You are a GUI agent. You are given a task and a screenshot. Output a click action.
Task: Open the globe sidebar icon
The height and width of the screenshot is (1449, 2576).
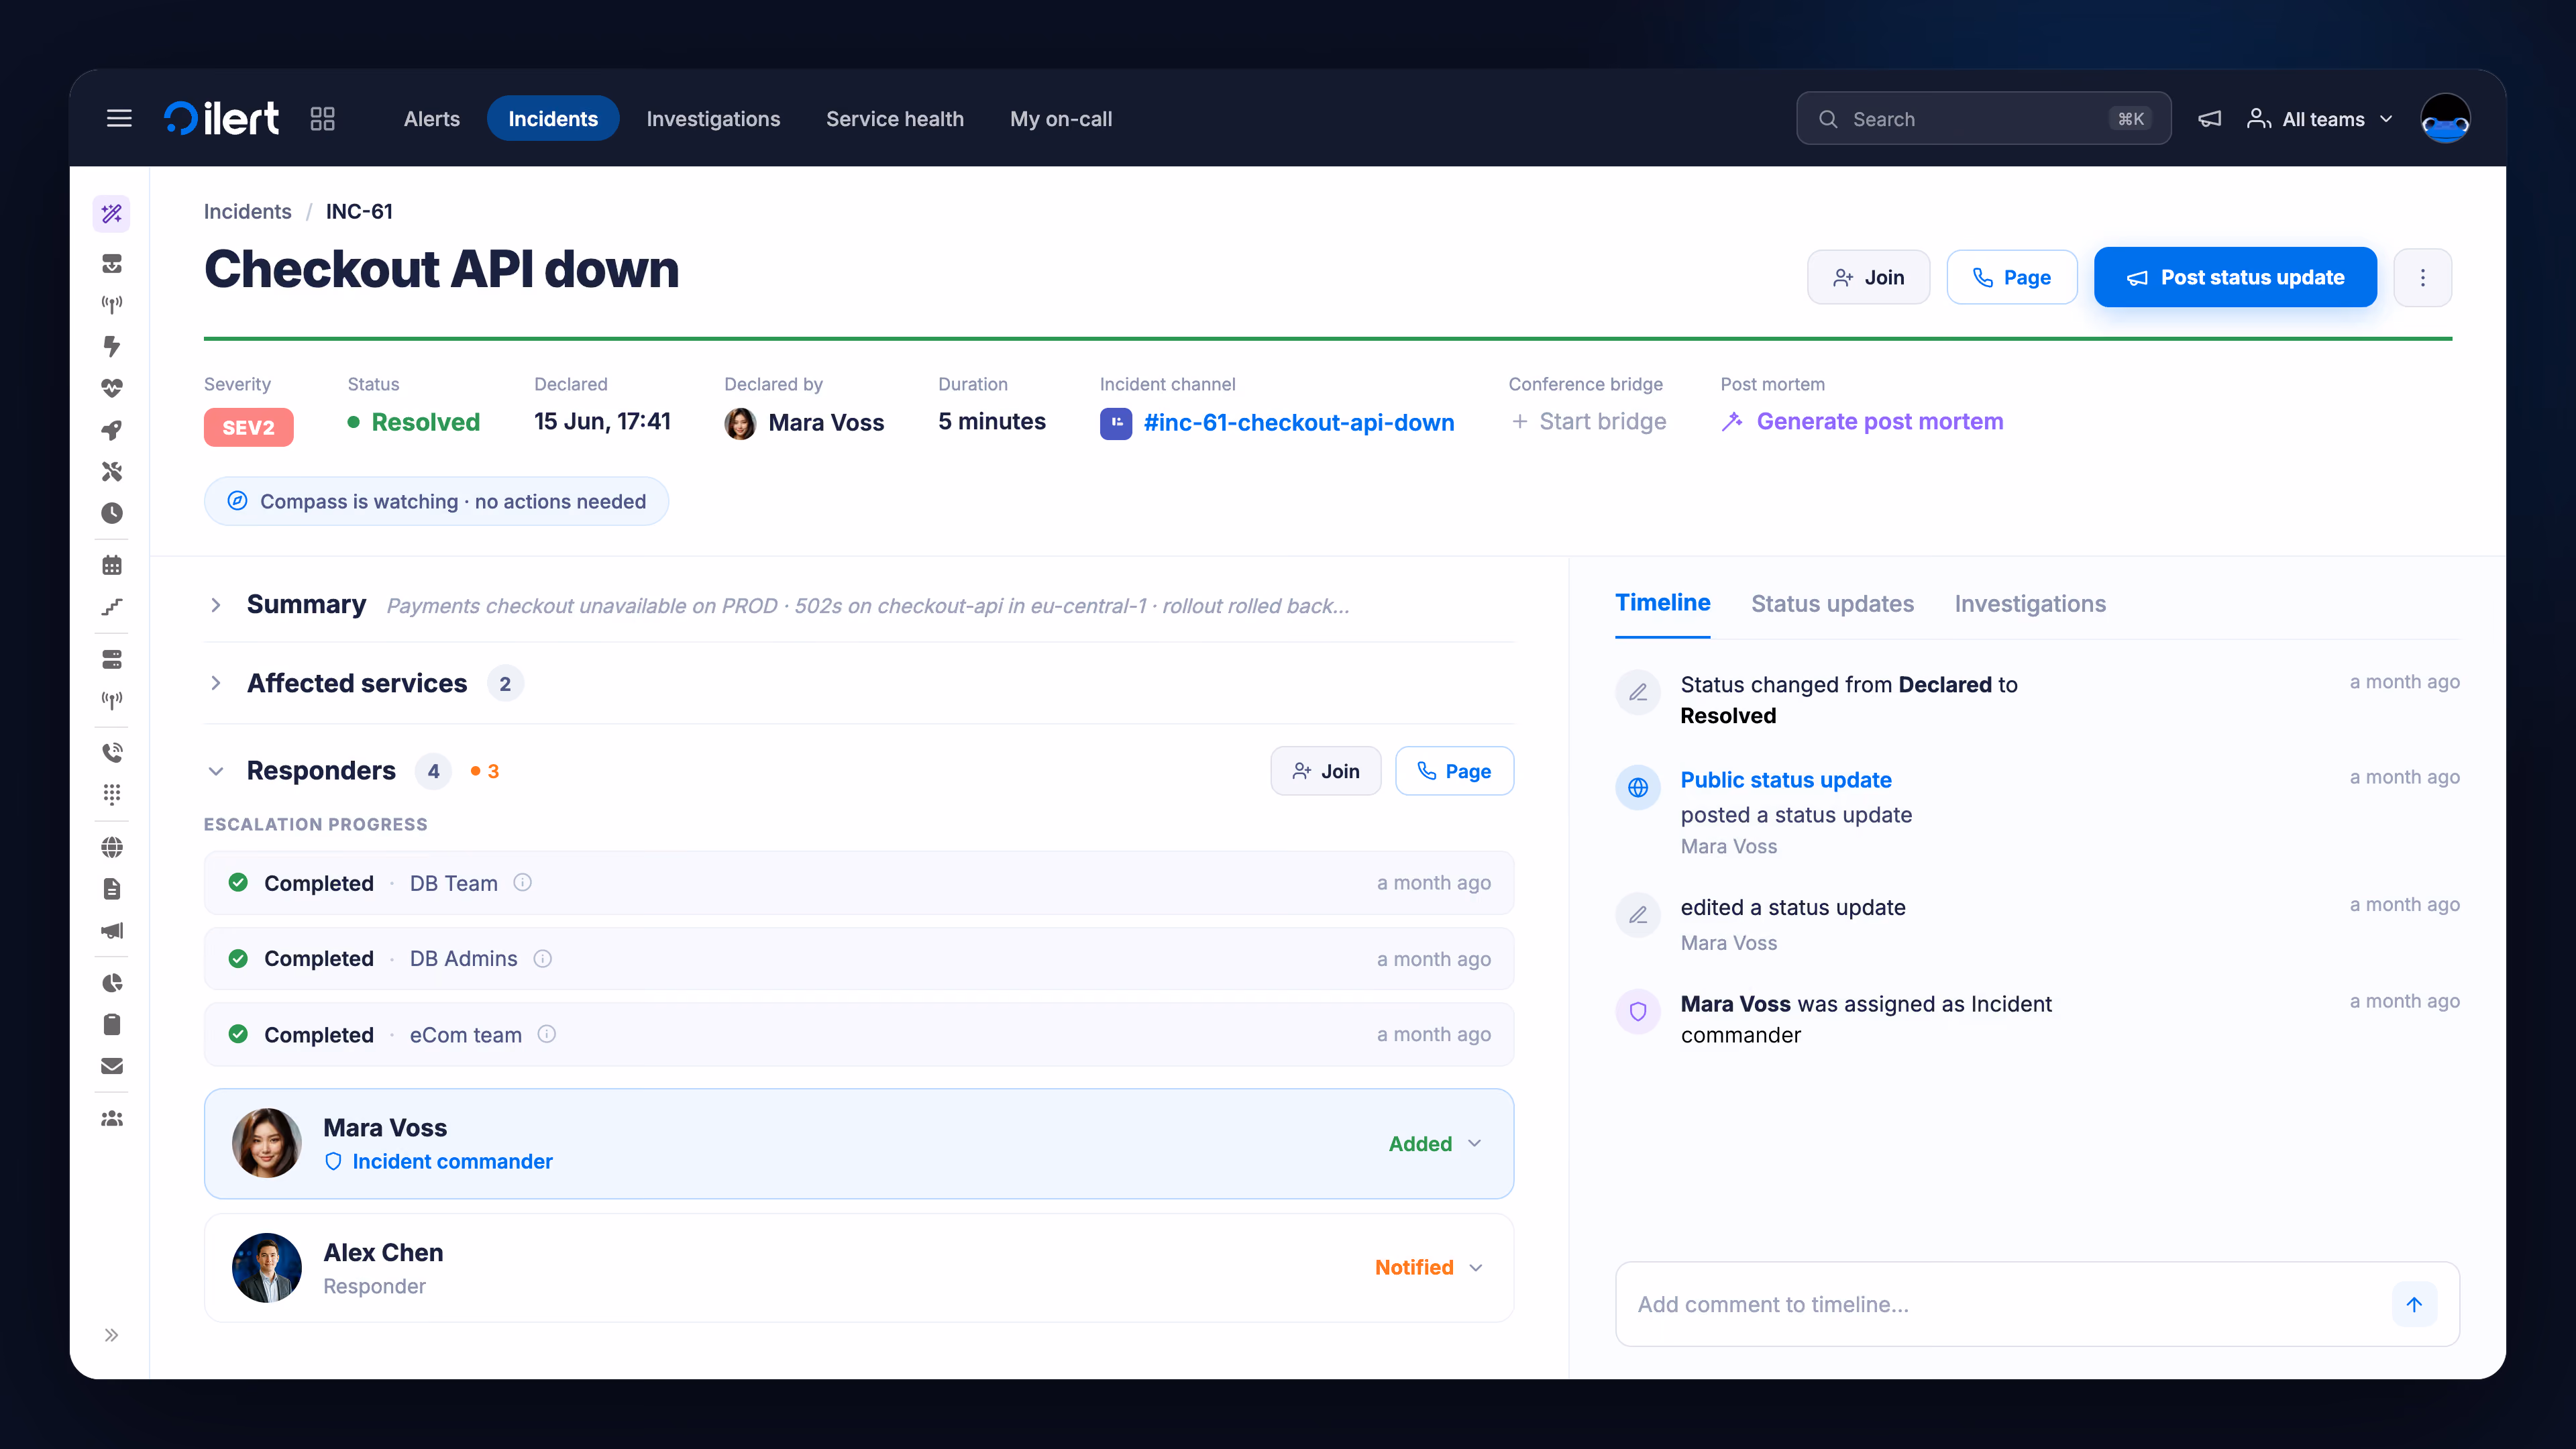click(112, 847)
